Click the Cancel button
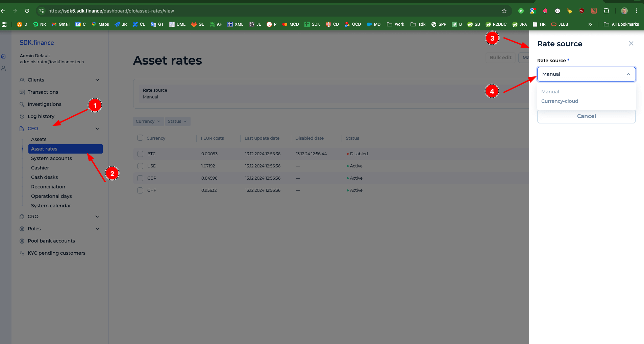Screen dimensions: 644x344 point(586,116)
